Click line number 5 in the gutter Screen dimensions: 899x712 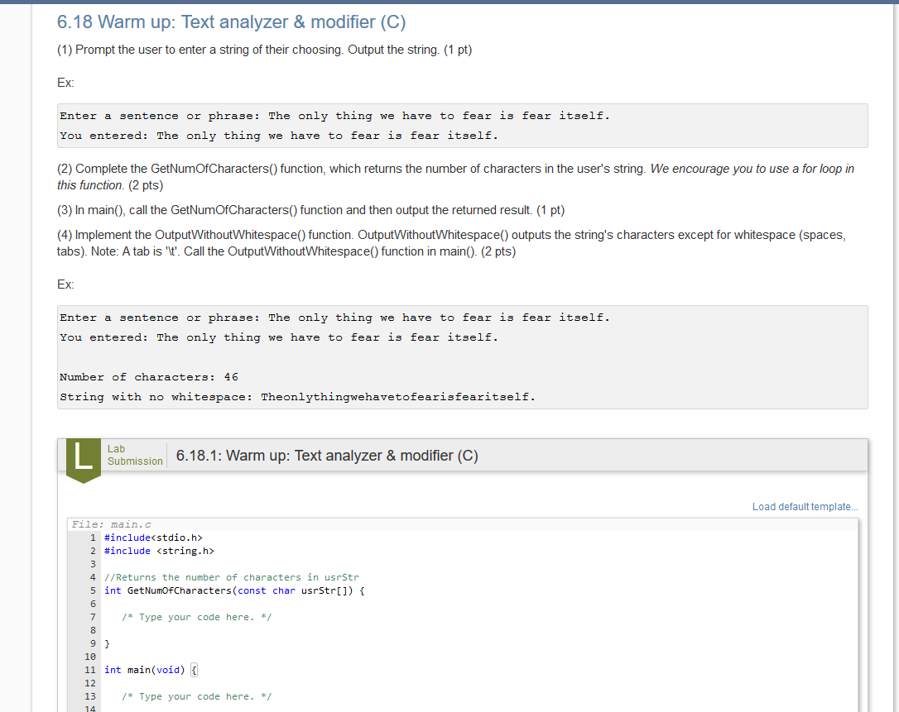[93, 590]
